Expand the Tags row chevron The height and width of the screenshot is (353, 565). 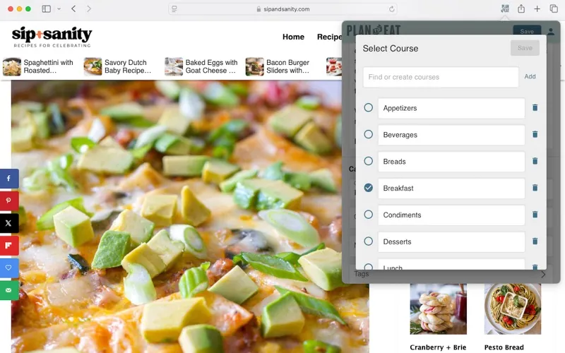tap(542, 275)
